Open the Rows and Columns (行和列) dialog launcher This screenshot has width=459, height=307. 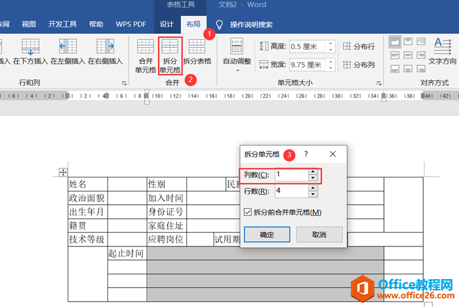[124, 83]
